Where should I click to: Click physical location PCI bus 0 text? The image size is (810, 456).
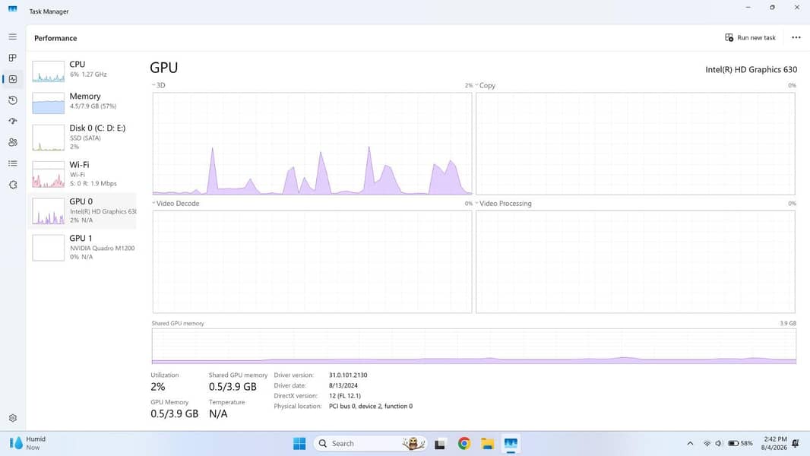pos(370,406)
